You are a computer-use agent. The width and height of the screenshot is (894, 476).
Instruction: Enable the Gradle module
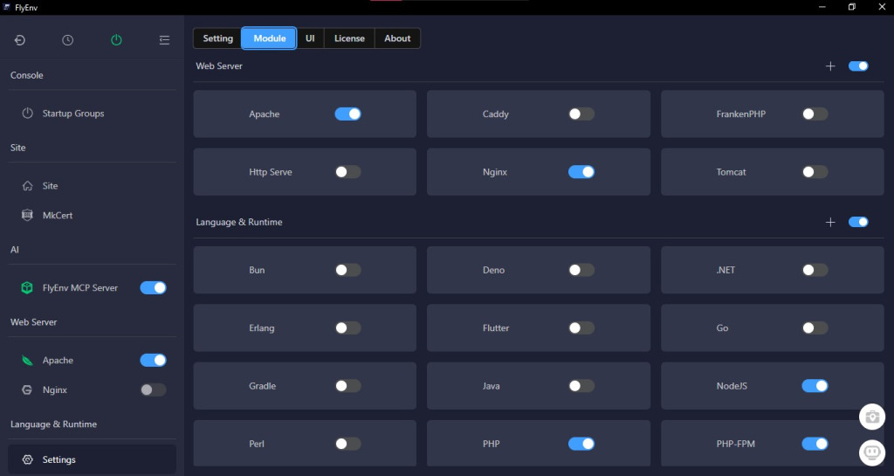347,386
